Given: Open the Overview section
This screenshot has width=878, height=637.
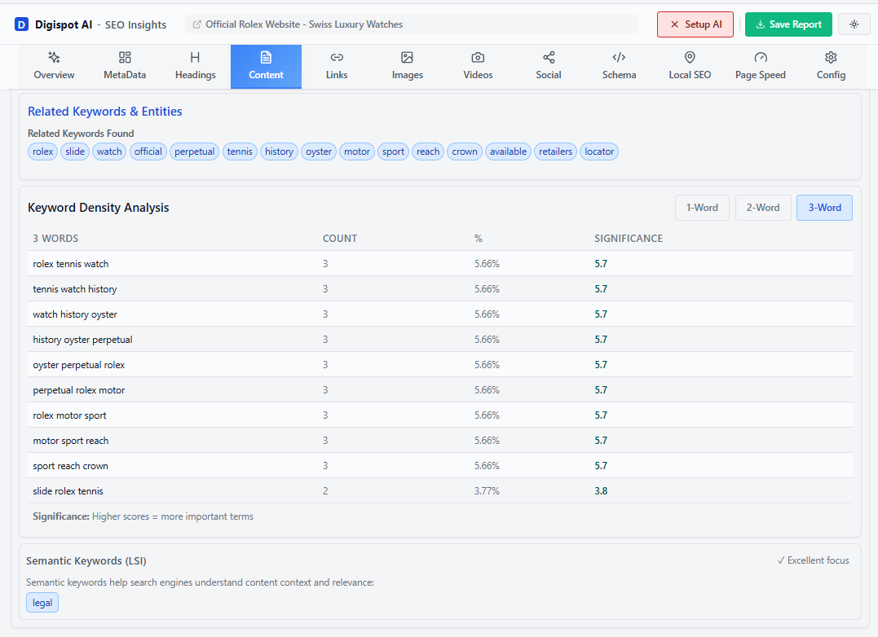Looking at the screenshot, I should pos(54,65).
